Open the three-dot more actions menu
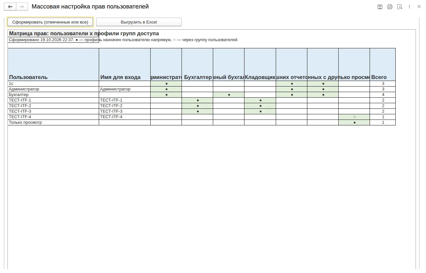 tap(409, 7)
